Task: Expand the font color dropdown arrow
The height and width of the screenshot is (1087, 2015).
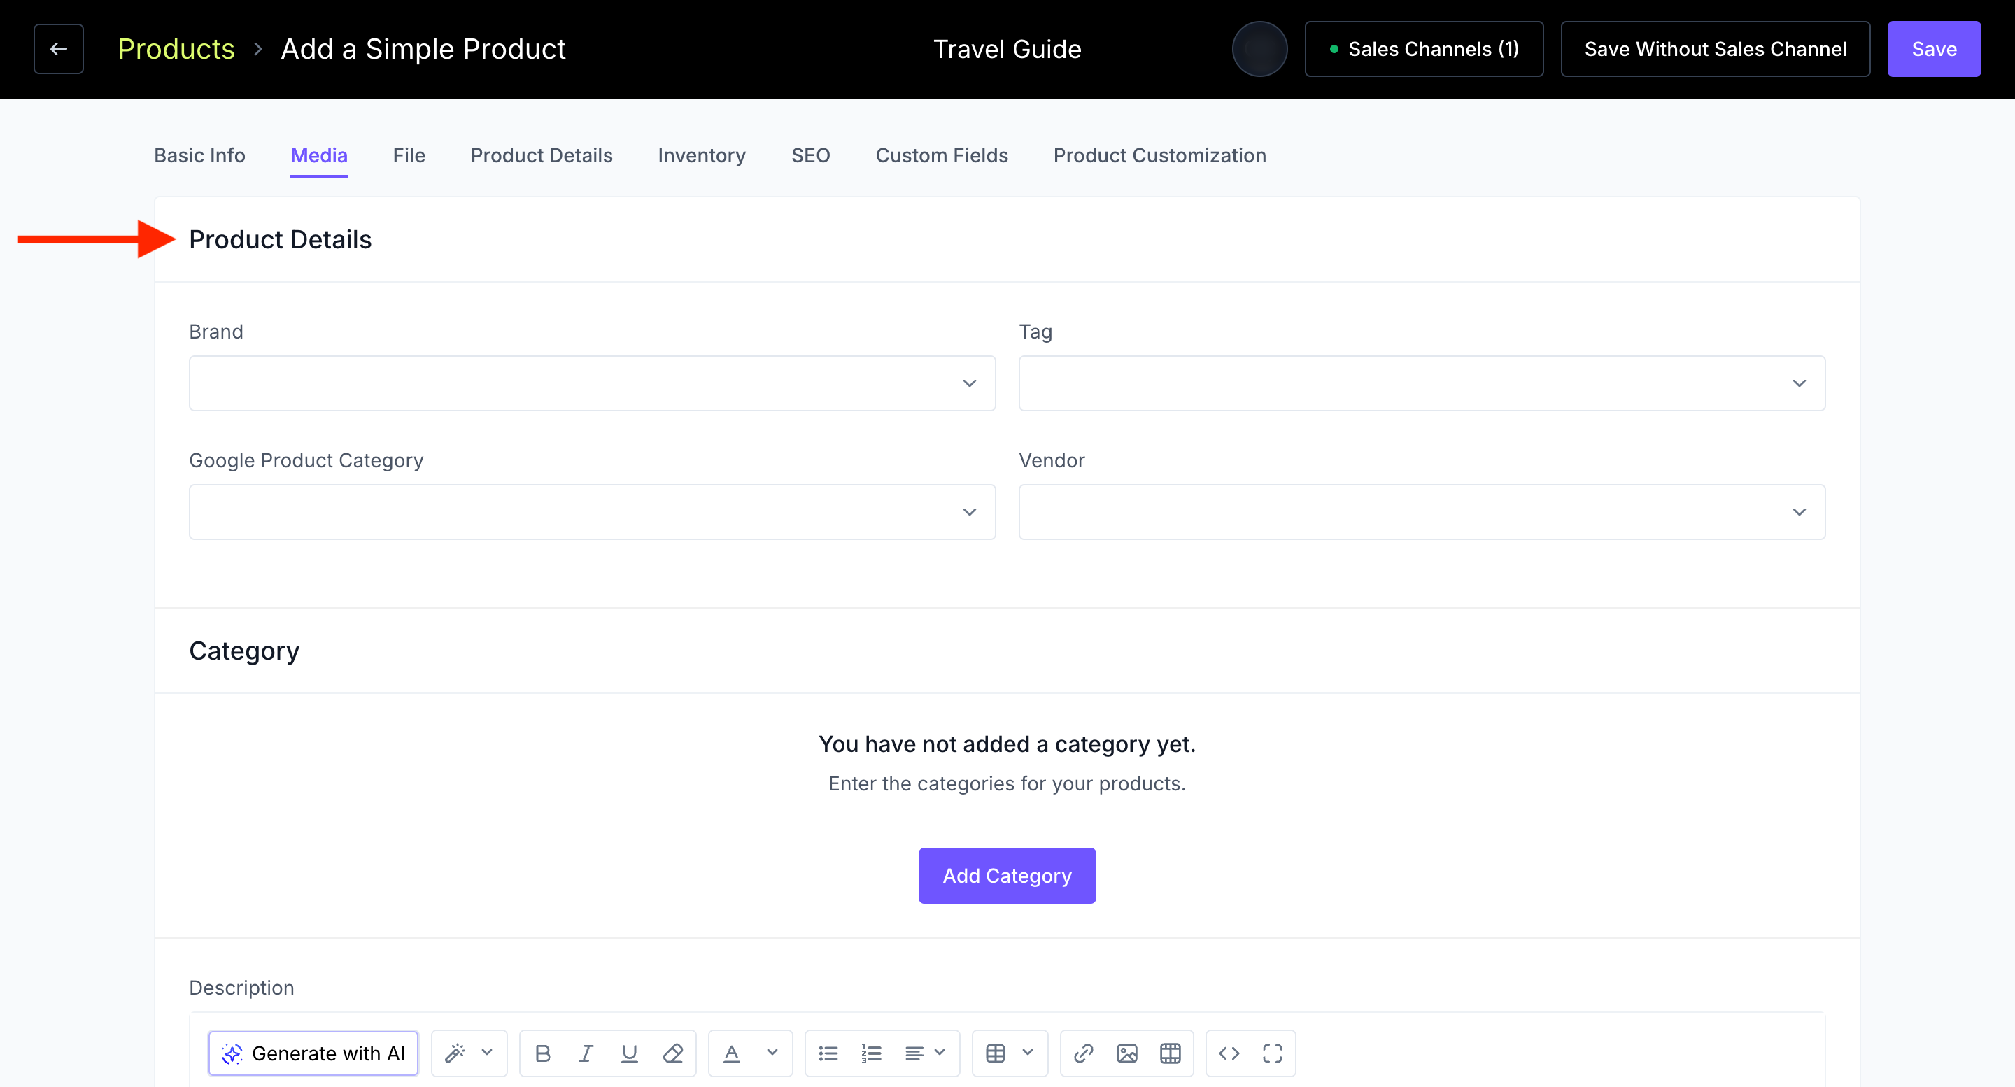Action: point(772,1053)
